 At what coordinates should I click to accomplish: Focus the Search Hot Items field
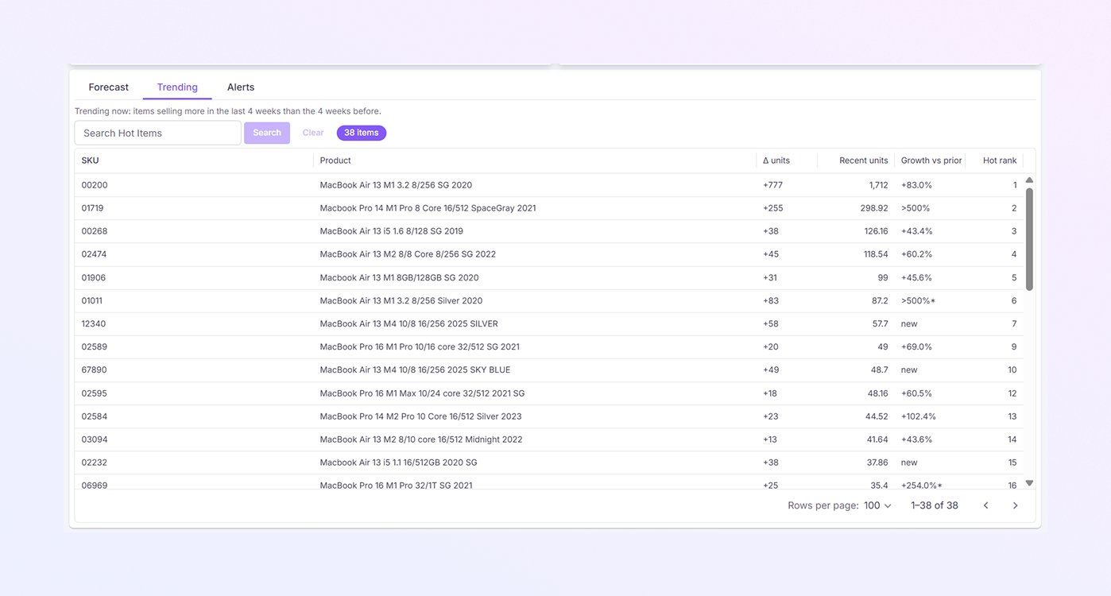158,133
